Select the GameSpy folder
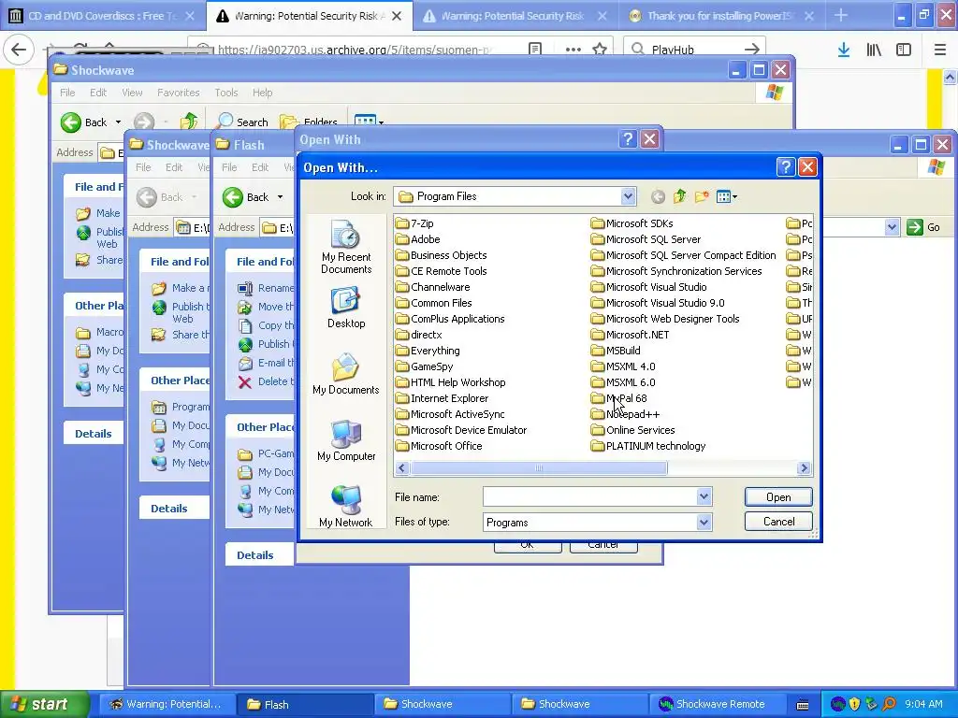This screenshot has width=958, height=718. (425, 366)
